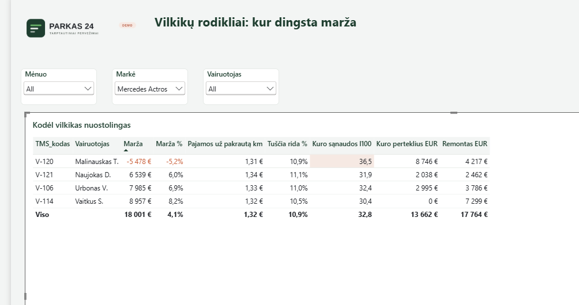
Task: Sort by TMS_kodas column header
Action: click(53, 144)
